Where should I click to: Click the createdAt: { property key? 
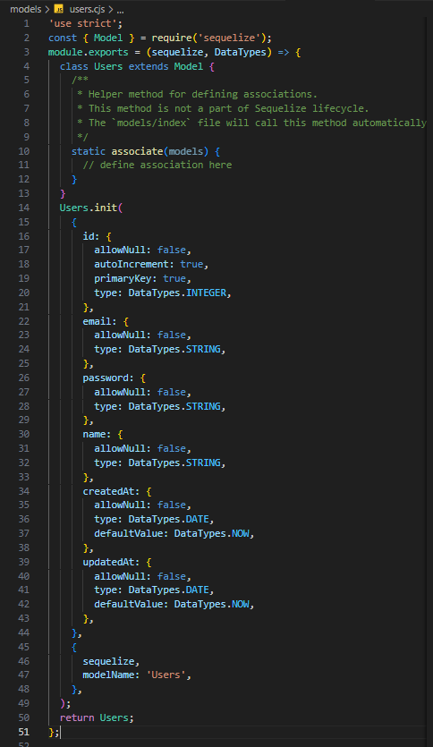[117, 491]
